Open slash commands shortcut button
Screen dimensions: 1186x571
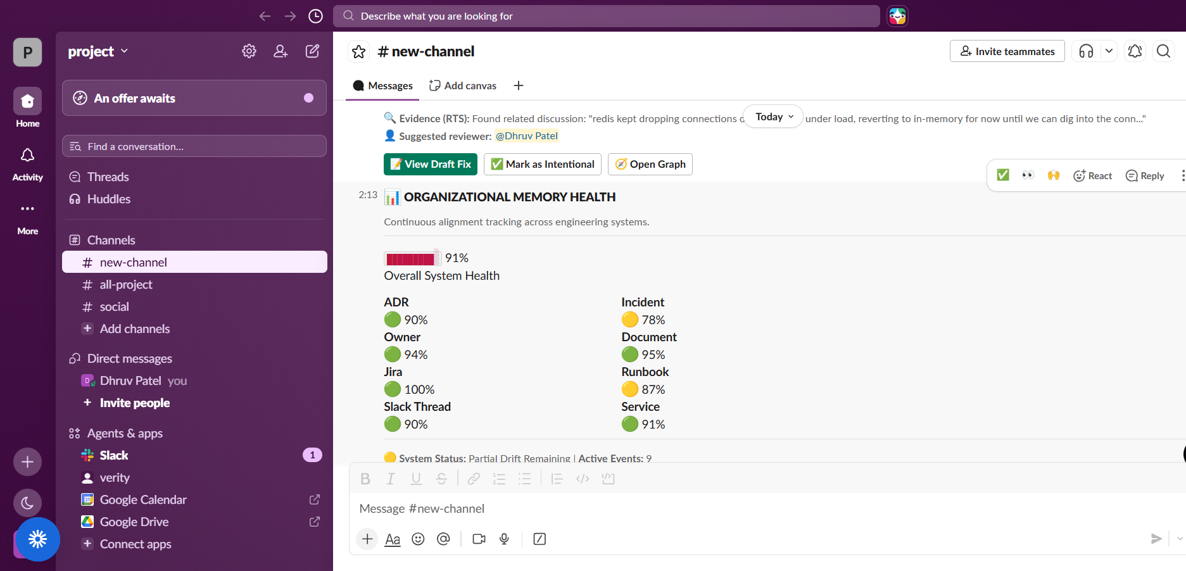tap(539, 539)
